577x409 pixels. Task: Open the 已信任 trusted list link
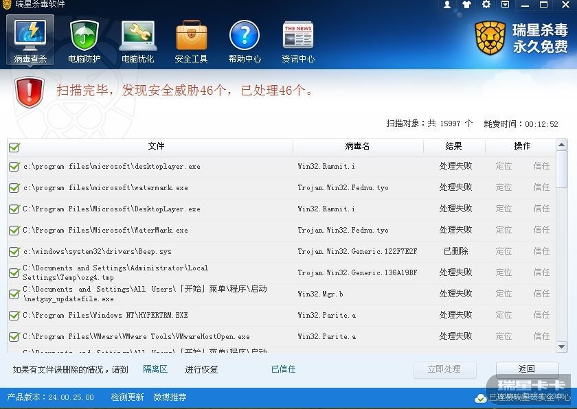coord(283,369)
